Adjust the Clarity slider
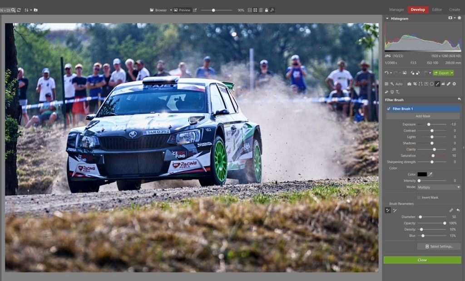The image size is (465, 281). [435, 150]
